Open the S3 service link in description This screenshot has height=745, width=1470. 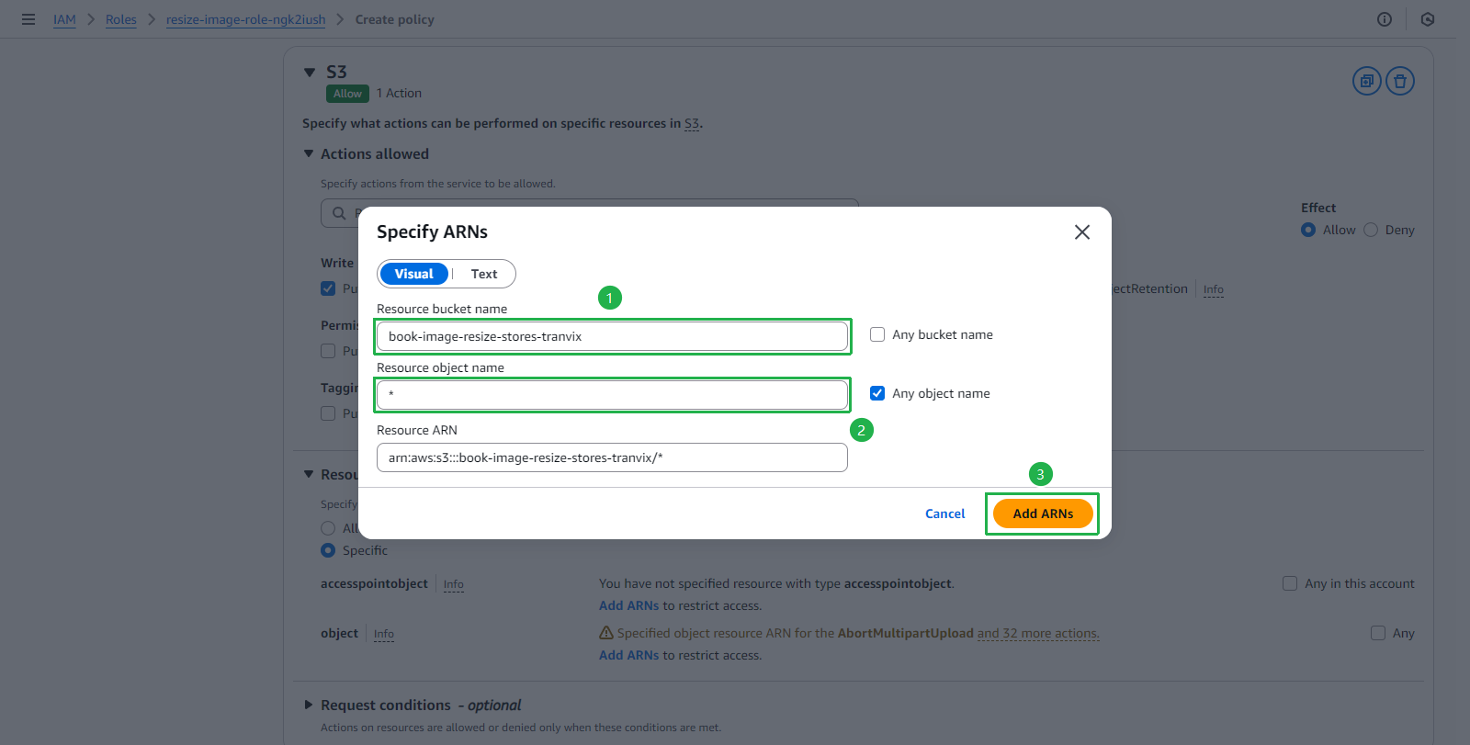coord(692,123)
